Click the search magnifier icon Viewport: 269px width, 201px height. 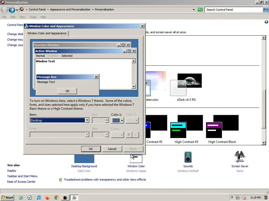[265, 10]
